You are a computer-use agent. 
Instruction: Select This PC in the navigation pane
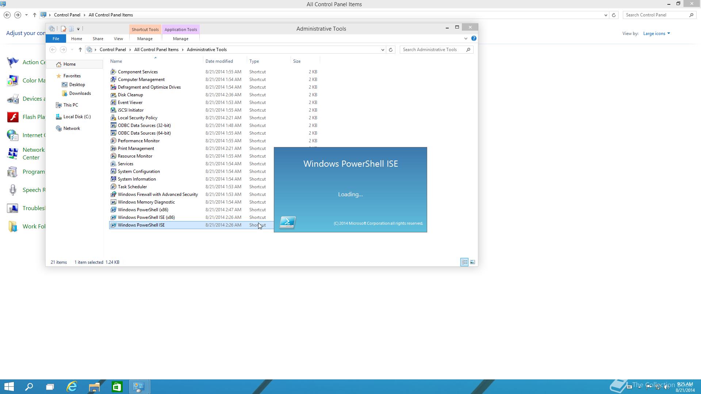pyautogui.click(x=70, y=105)
